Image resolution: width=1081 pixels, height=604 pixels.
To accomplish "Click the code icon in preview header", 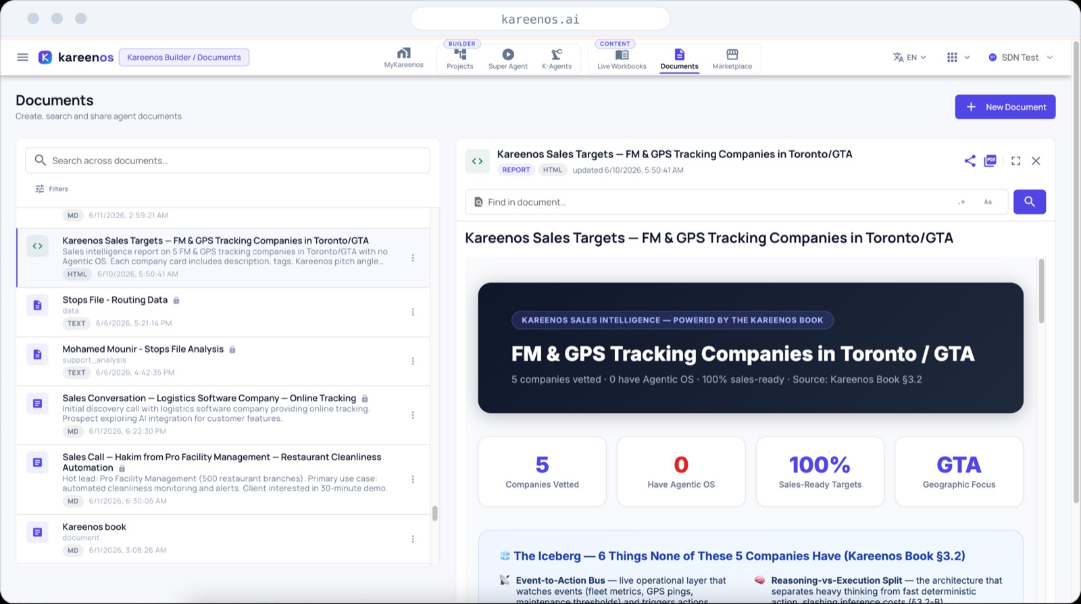I will (477, 161).
